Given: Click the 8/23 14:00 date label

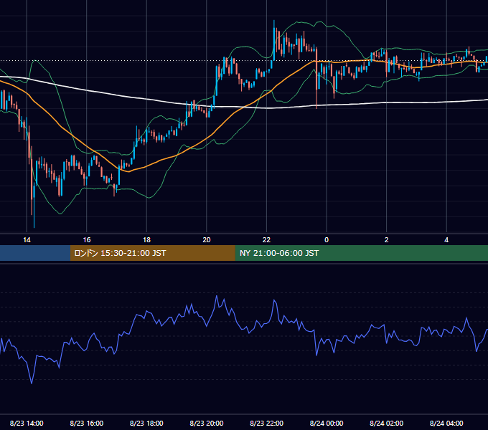Looking at the screenshot, I should tap(27, 423).
